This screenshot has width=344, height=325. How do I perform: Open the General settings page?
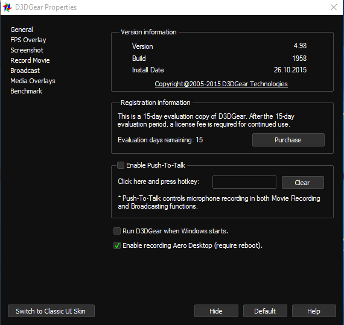pyautogui.click(x=22, y=30)
